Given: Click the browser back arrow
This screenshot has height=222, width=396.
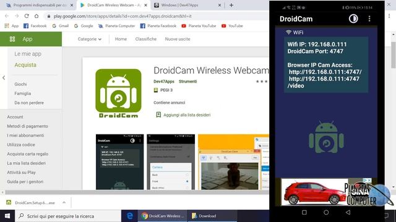Looking at the screenshot, I should click(x=7, y=16).
